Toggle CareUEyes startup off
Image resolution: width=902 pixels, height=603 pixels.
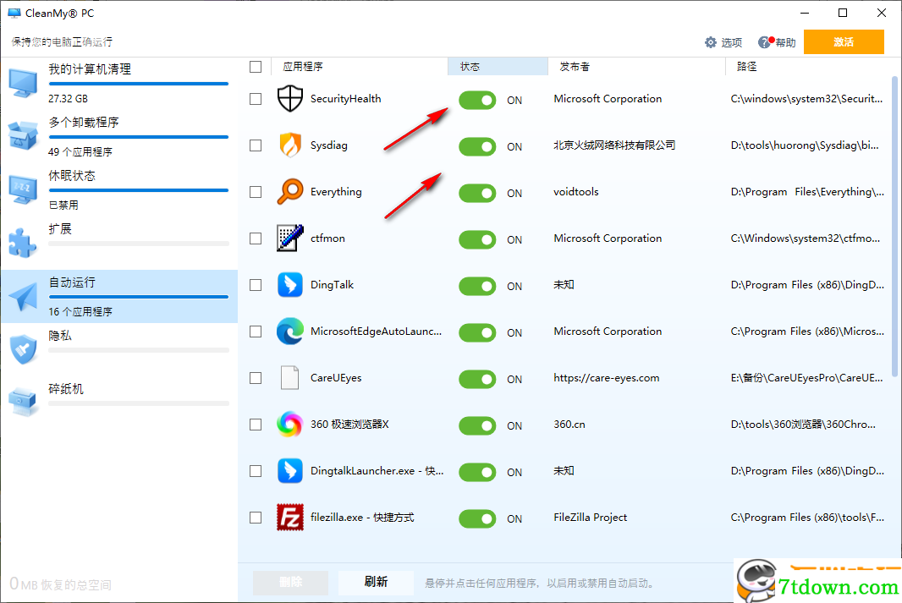(477, 380)
